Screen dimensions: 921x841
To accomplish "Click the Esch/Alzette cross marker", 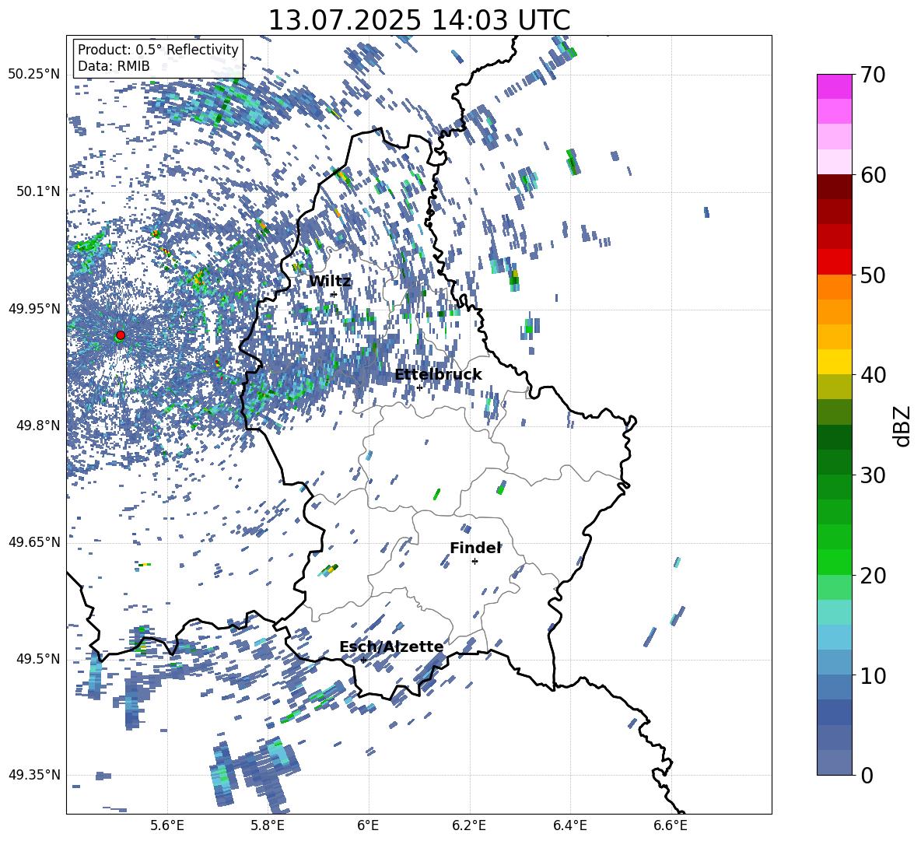I will [363, 660].
